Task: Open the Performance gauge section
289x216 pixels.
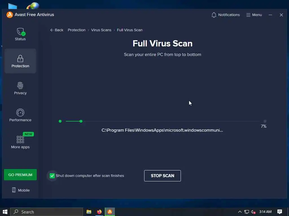Action: [x=20, y=115]
